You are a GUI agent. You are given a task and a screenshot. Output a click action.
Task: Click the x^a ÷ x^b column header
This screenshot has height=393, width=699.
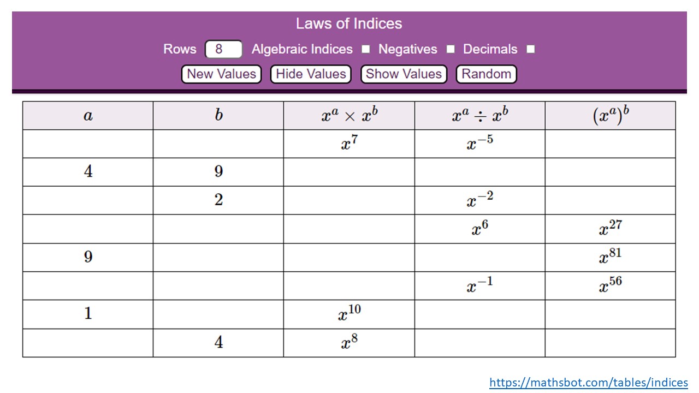[x=479, y=116]
